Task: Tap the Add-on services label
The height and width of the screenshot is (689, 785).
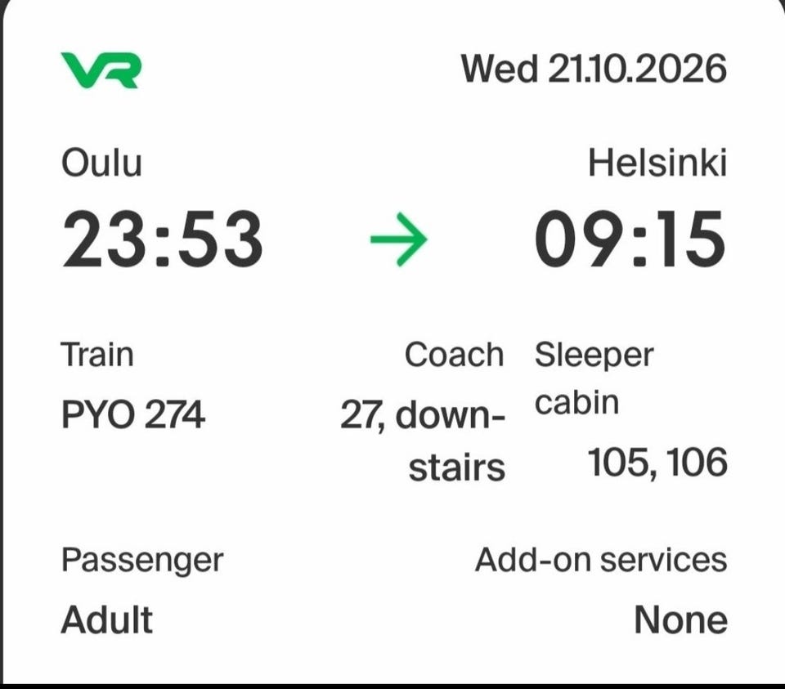Action: click(601, 559)
